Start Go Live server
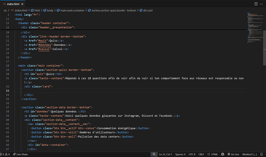 click(x=233, y=154)
